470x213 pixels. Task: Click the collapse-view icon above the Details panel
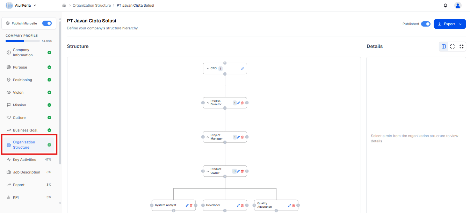(462, 46)
